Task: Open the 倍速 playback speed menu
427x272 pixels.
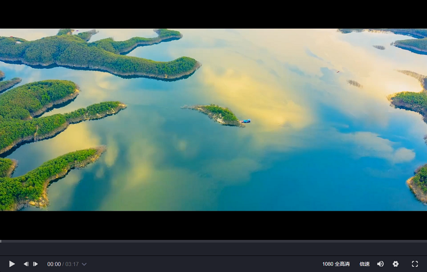Action: [x=365, y=264]
